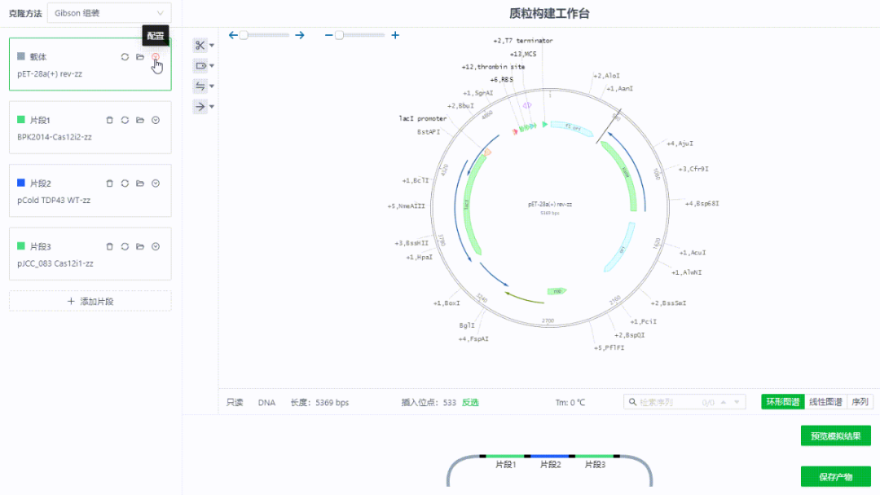Switch to the 序列 tab
Image resolution: width=880 pixels, height=495 pixels.
(860, 402)
